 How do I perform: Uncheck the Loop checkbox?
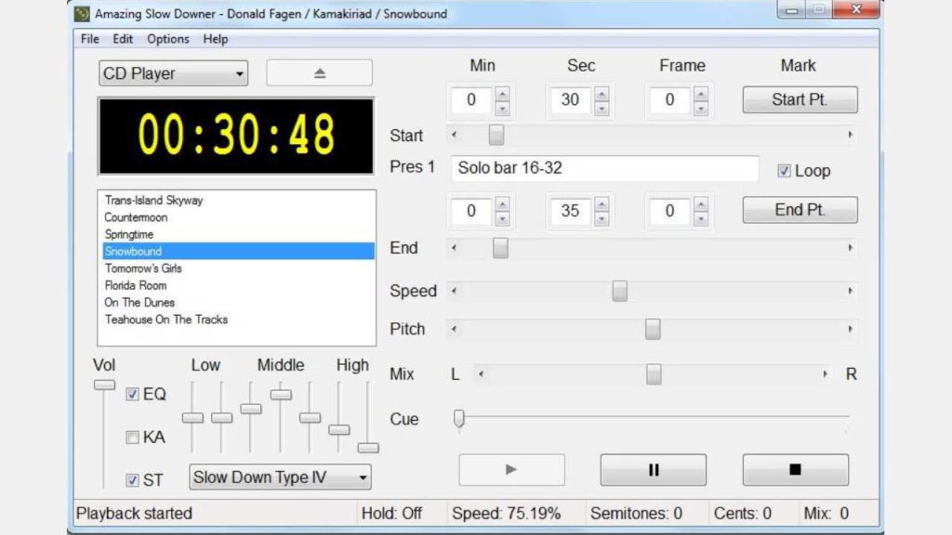click(785, 171)
